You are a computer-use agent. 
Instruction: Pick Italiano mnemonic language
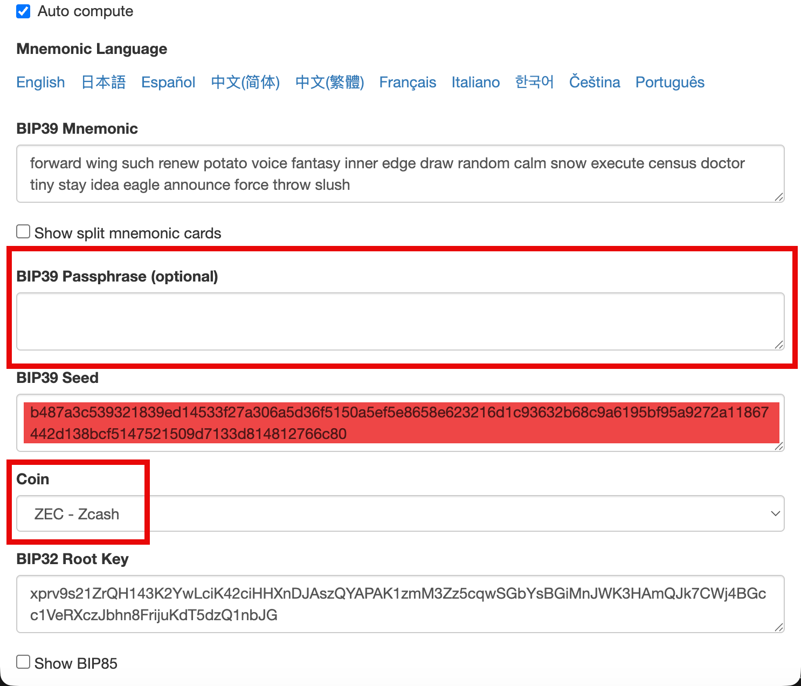pyautogui.click(x=475, y=82)
